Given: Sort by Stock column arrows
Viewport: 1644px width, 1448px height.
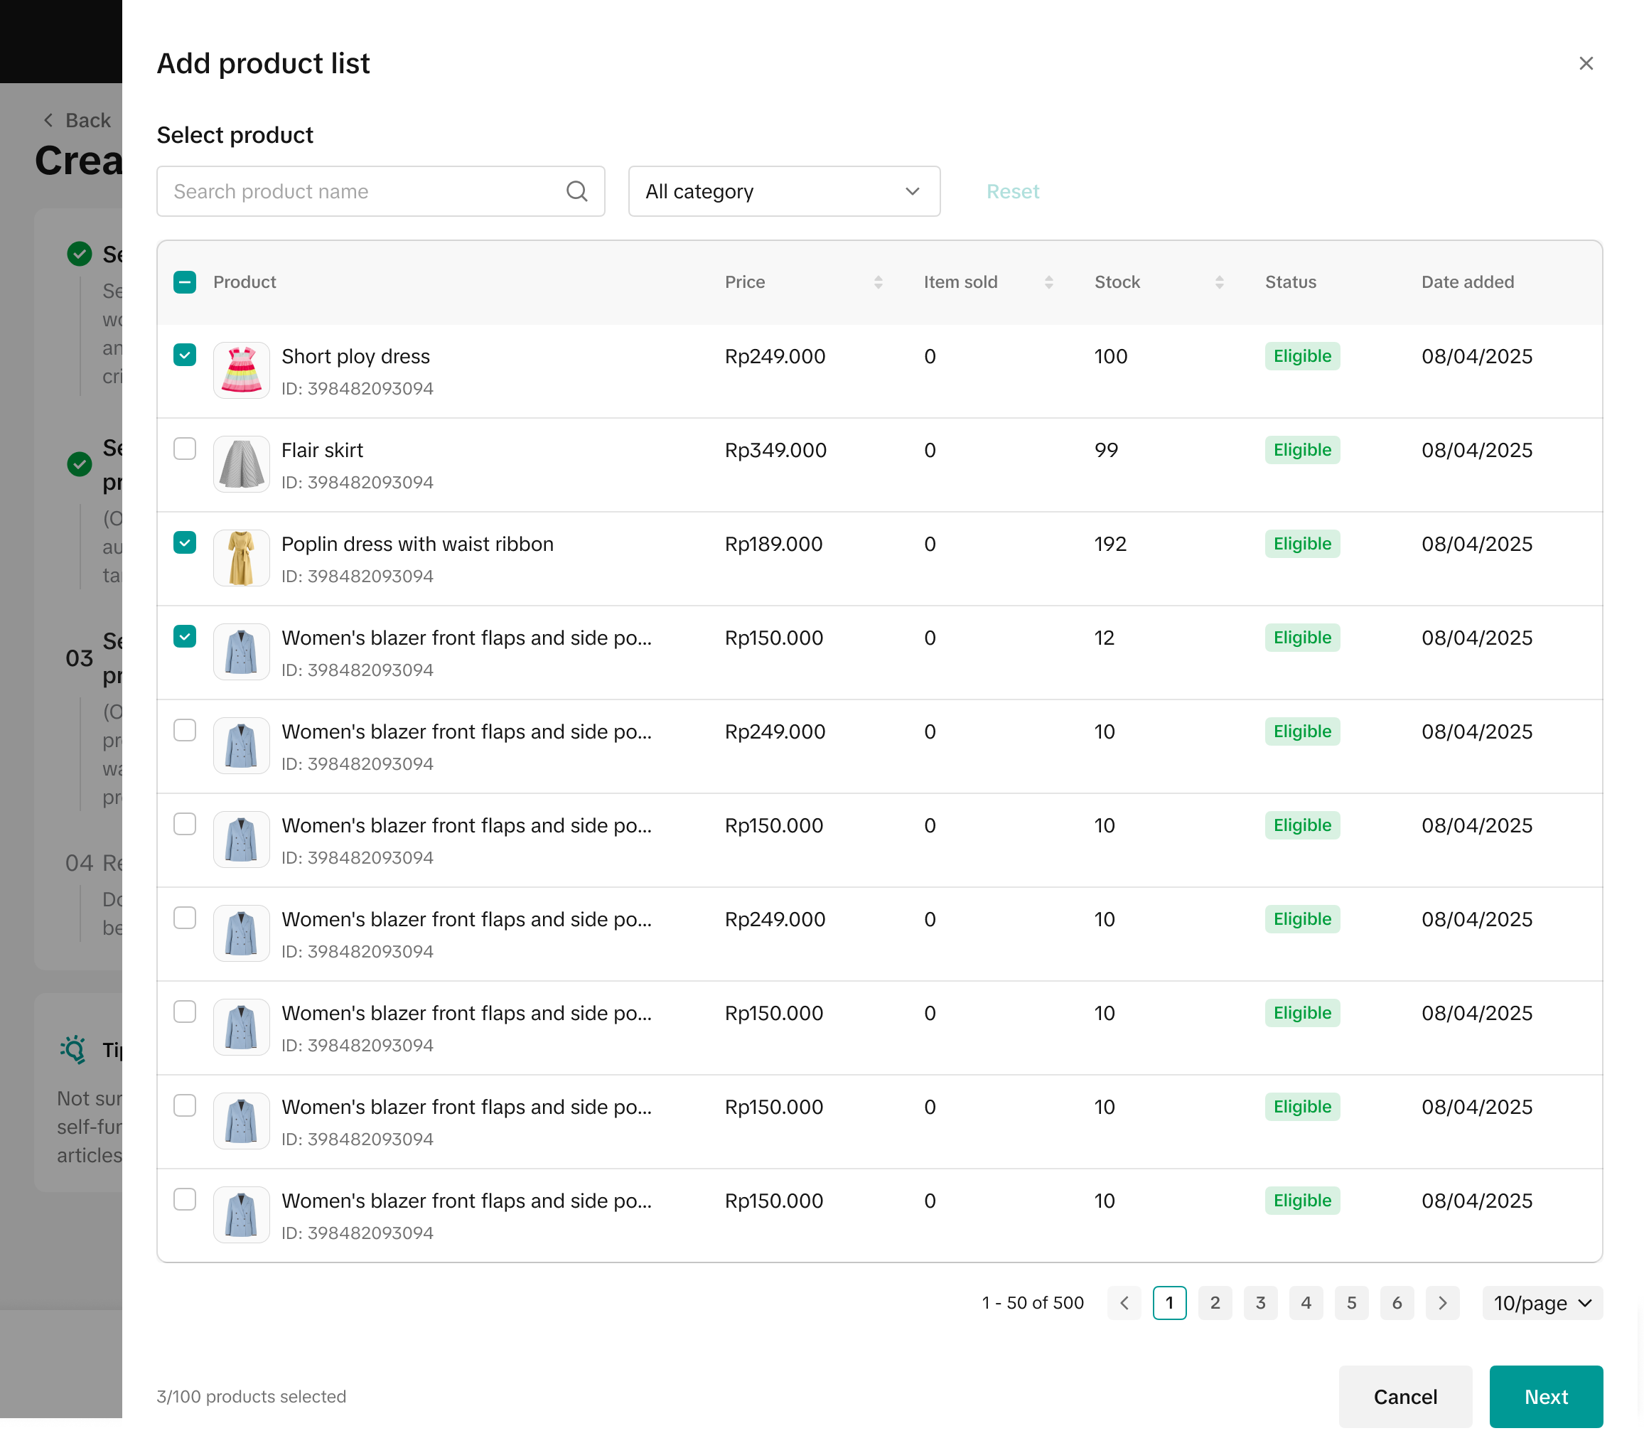Looking at the screenshot, I should (x=1218, y=282).
